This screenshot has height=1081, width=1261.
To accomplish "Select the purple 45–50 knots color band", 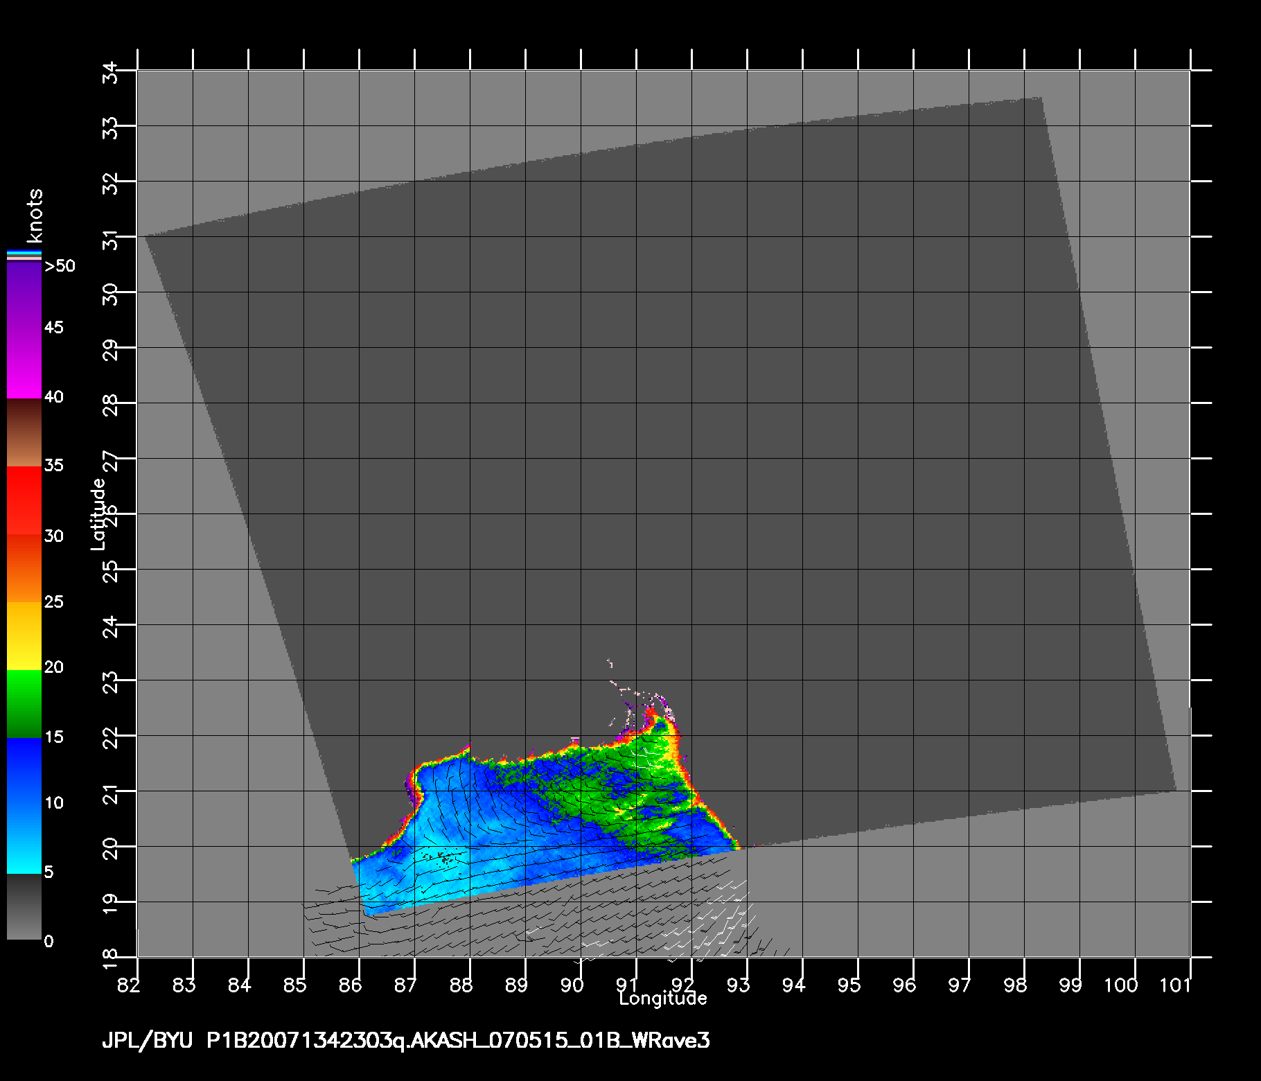I will [24, 296].
